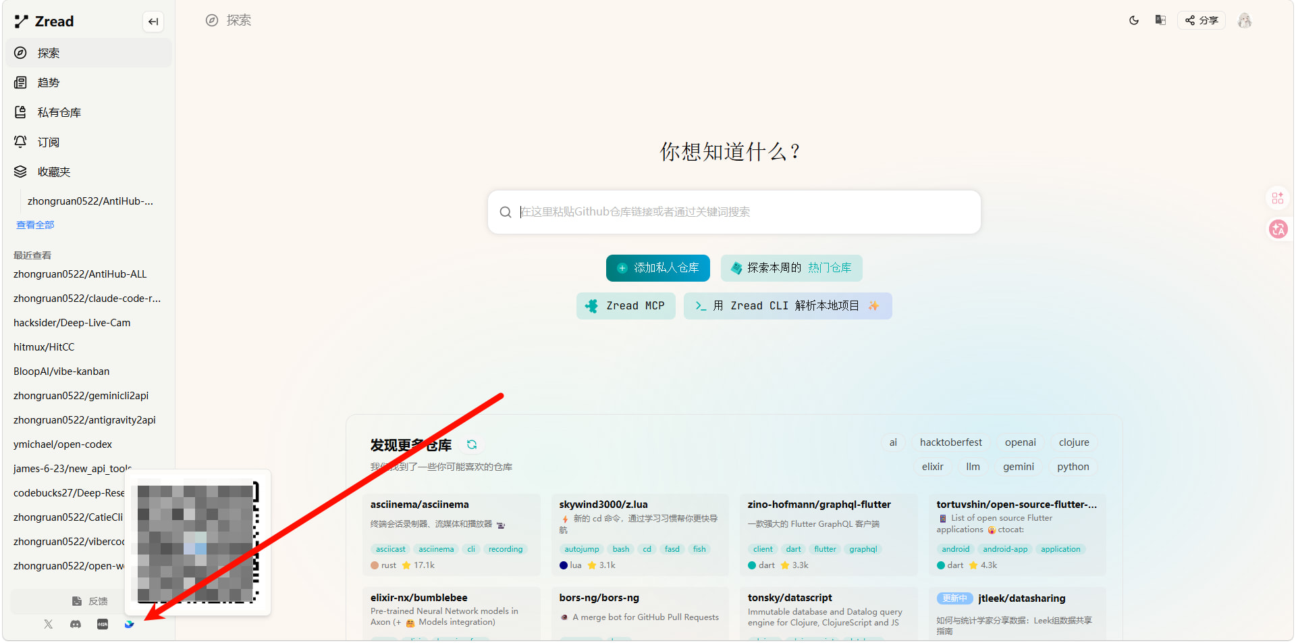Click the 分享 share button

click(1201, 20)
